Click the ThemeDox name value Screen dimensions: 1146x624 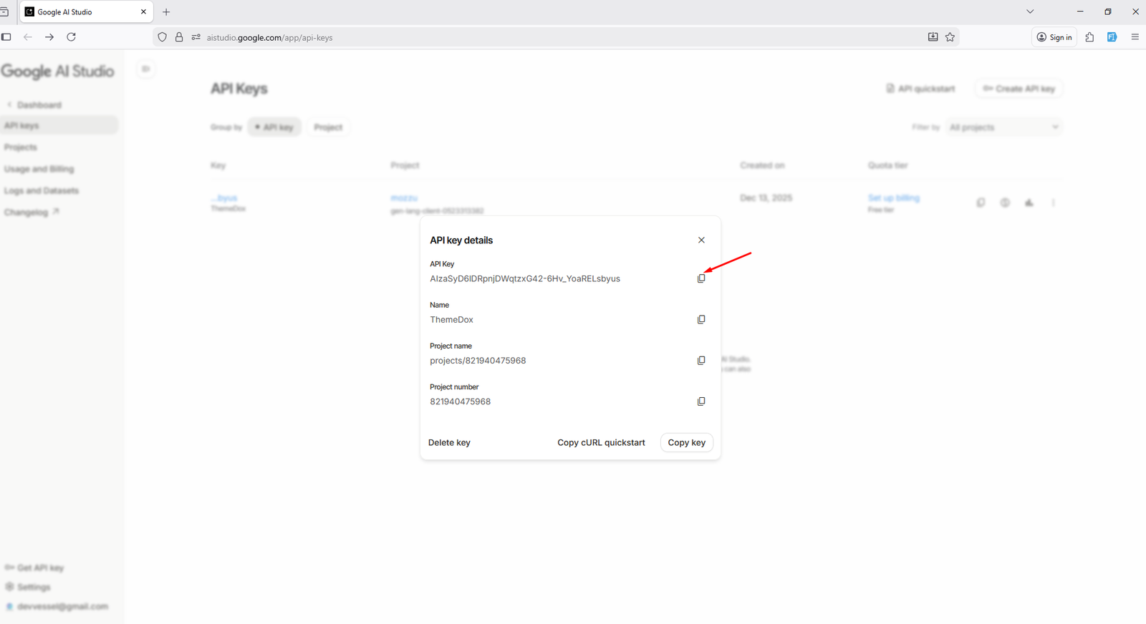451,319
